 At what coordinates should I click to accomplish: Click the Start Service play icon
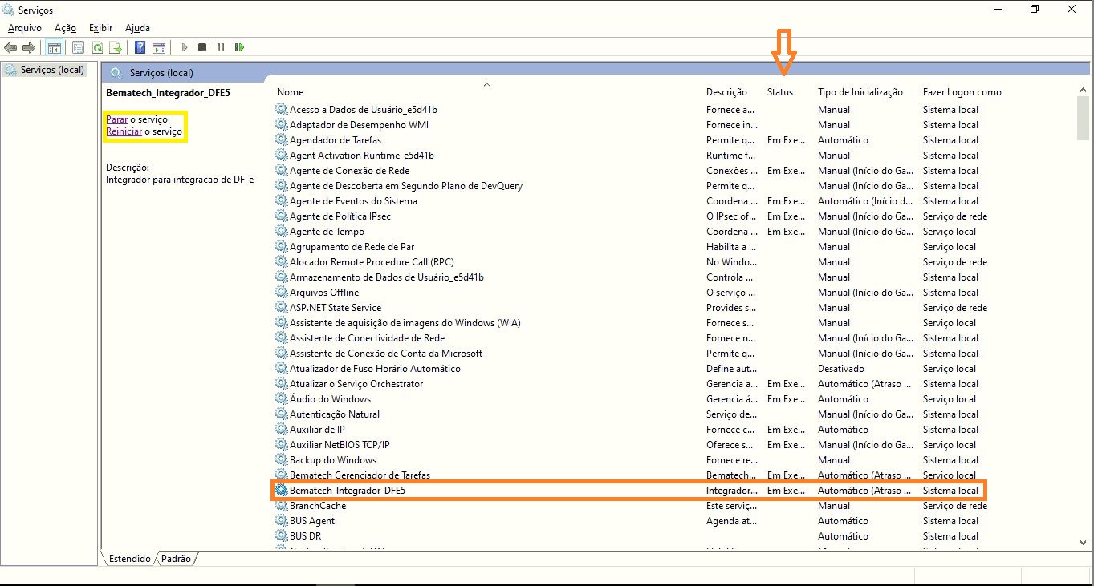click(x=185, y=48)
